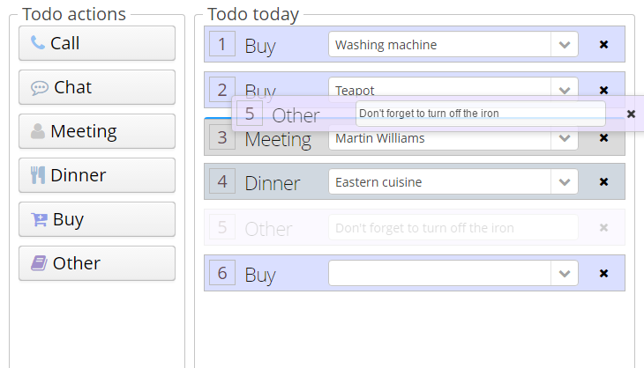Add an Other action
The height and width of the screenshot is (368, 644).
click(97, 263)
